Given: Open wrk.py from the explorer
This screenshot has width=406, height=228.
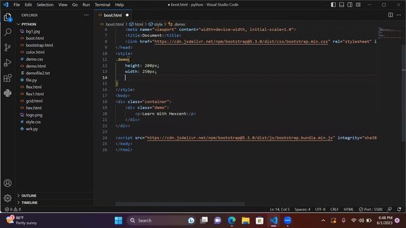Looking at the screenshot, I should (32, 129).
